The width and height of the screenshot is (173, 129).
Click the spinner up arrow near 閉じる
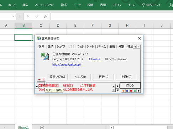tap(114, 86)
